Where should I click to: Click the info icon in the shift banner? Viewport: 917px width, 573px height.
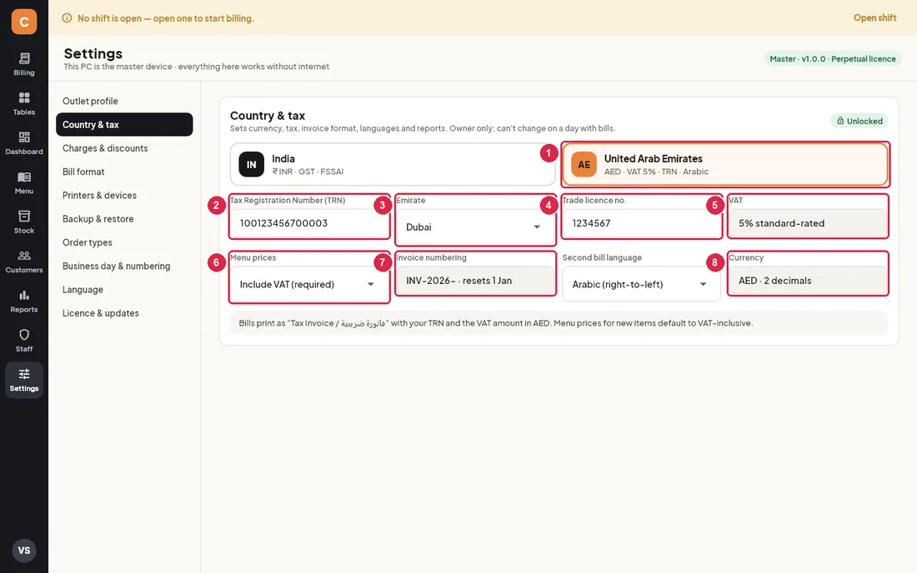pos(68,18)
